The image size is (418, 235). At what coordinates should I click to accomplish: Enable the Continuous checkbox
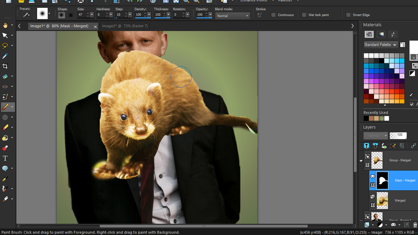tap(273, 15)
